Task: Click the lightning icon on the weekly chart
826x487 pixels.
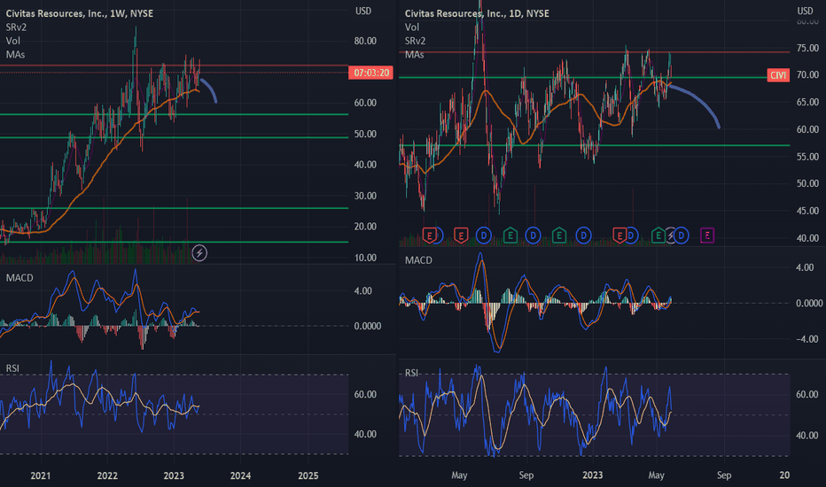Action: 199,253
